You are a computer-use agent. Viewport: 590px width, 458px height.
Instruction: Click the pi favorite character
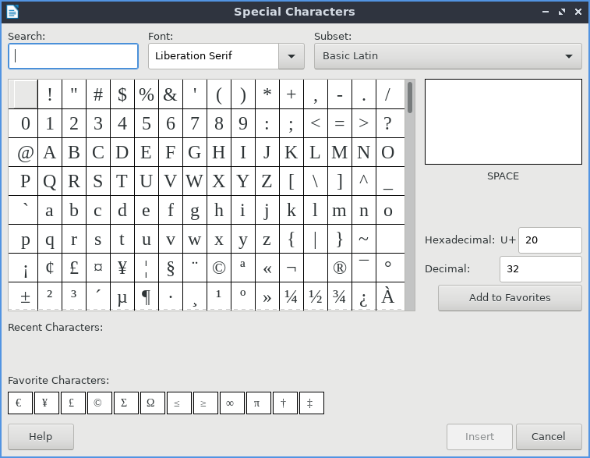pos(258,403)
